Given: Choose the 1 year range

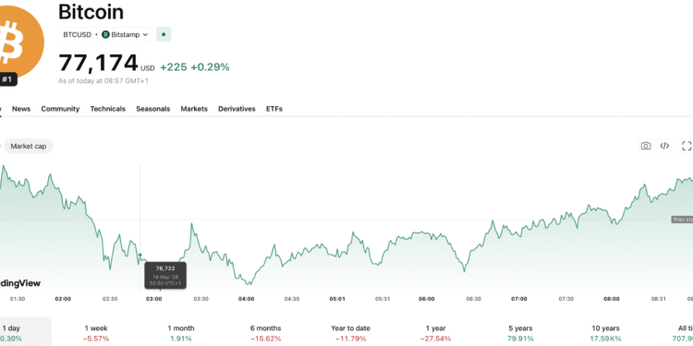Looking at the screenshot, I should coord(435,333).
